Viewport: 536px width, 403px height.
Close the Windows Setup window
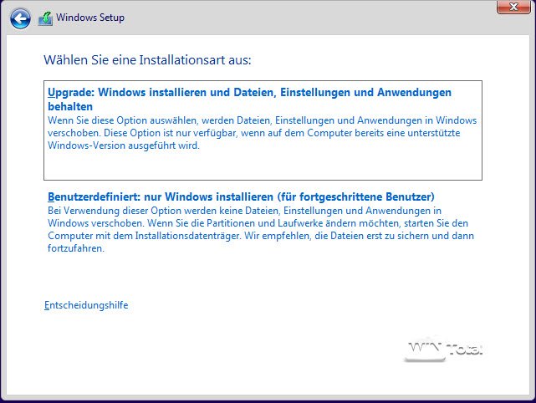(513, 7)
